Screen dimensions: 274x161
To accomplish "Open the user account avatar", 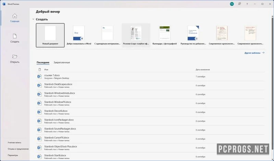I will point(232,4).
